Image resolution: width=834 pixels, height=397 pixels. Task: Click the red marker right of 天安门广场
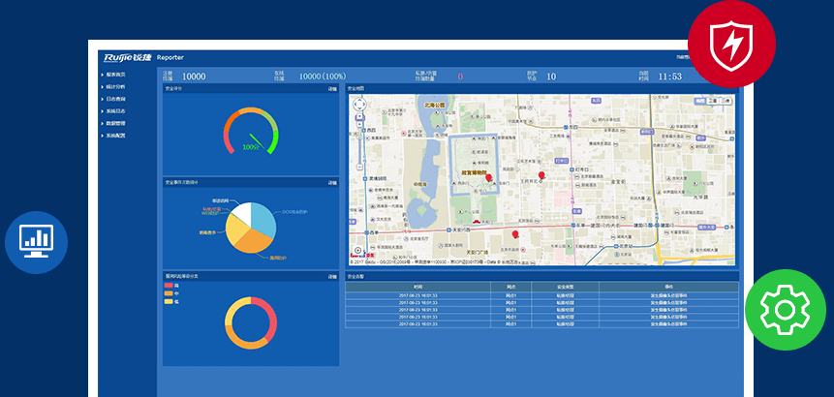point(515,234)
